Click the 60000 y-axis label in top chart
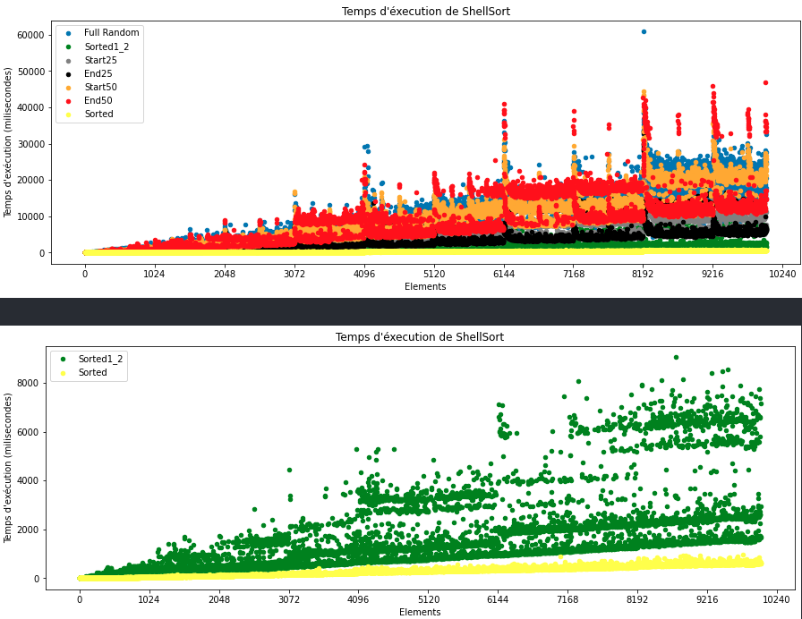The image size is (802, 619). point(30,35)
